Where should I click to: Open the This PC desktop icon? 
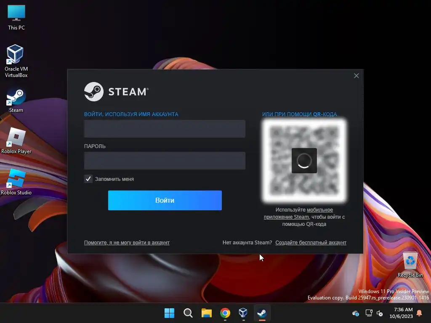pos(16,17)
